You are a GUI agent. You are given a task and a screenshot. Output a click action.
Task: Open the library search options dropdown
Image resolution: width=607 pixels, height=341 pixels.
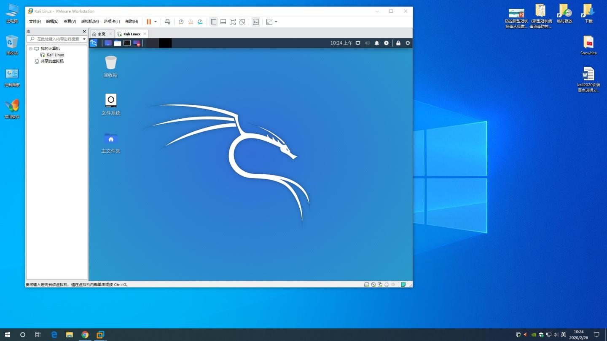tap(84, 39)
